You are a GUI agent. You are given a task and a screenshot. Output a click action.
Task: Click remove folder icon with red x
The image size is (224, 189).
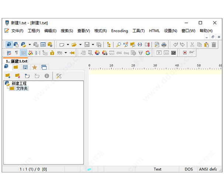17,76
